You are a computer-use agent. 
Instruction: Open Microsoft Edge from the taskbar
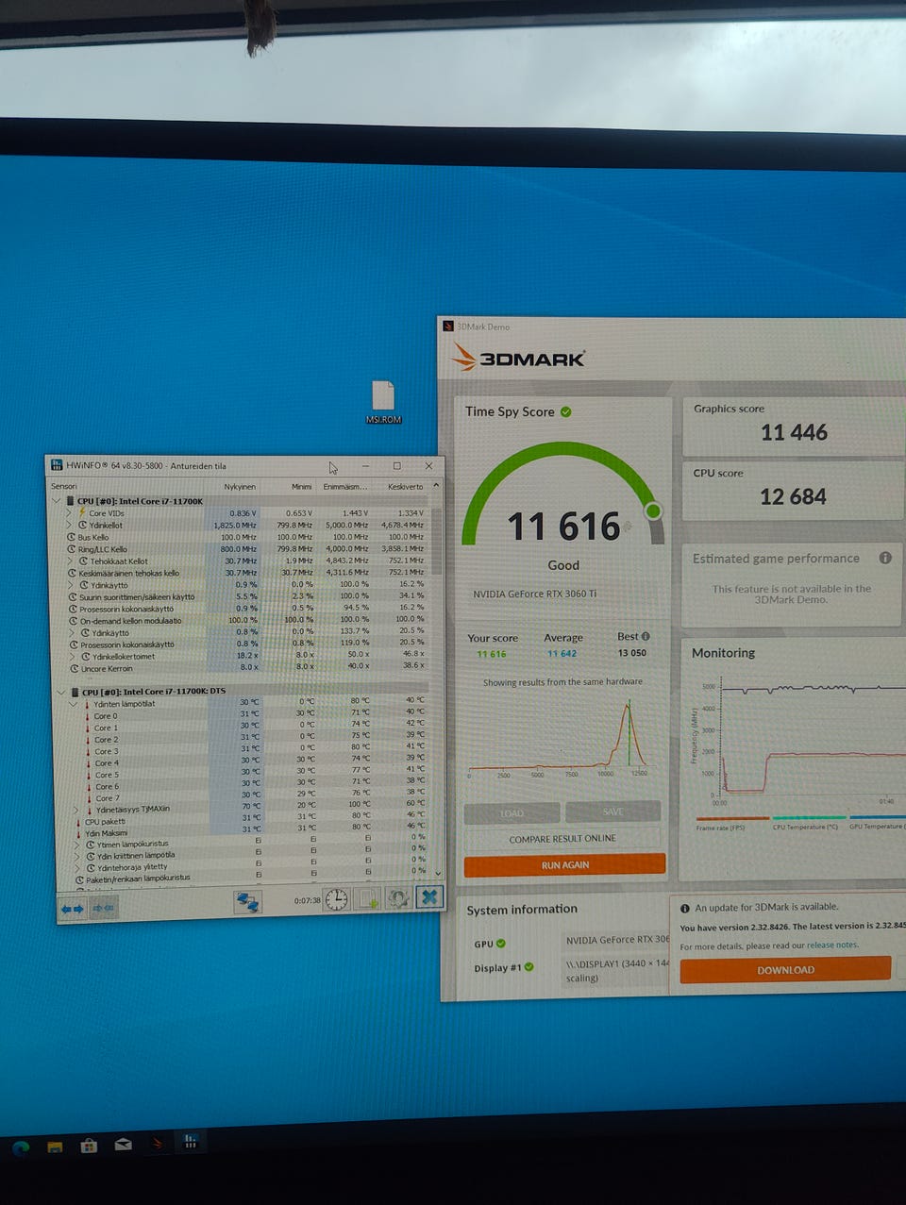(21, 1147)
